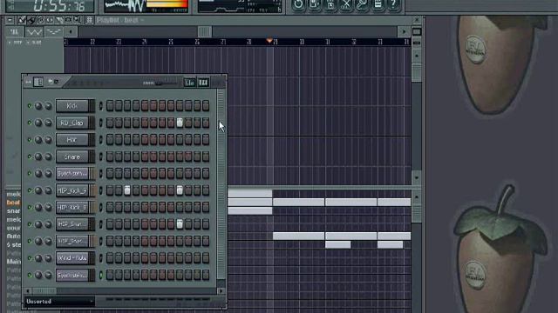Open the Kick channel button
The image size is (558, 313).
click(x=72, y=106)
